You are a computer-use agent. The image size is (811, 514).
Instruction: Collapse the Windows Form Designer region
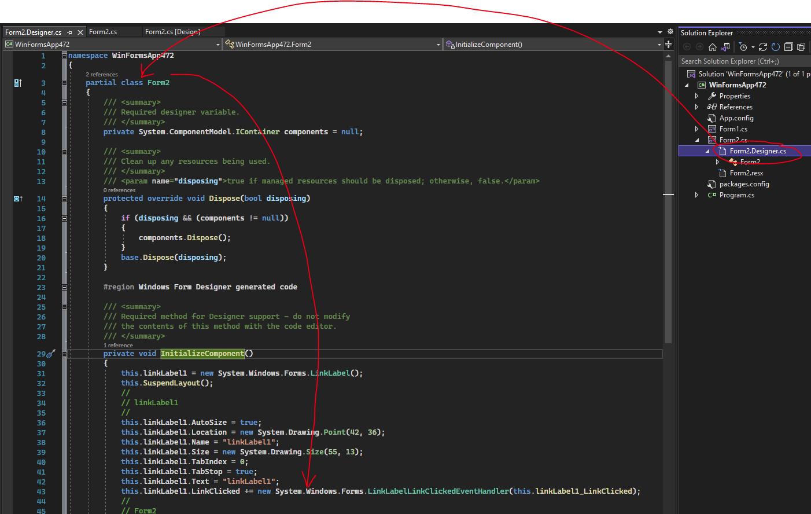[64, 287]
